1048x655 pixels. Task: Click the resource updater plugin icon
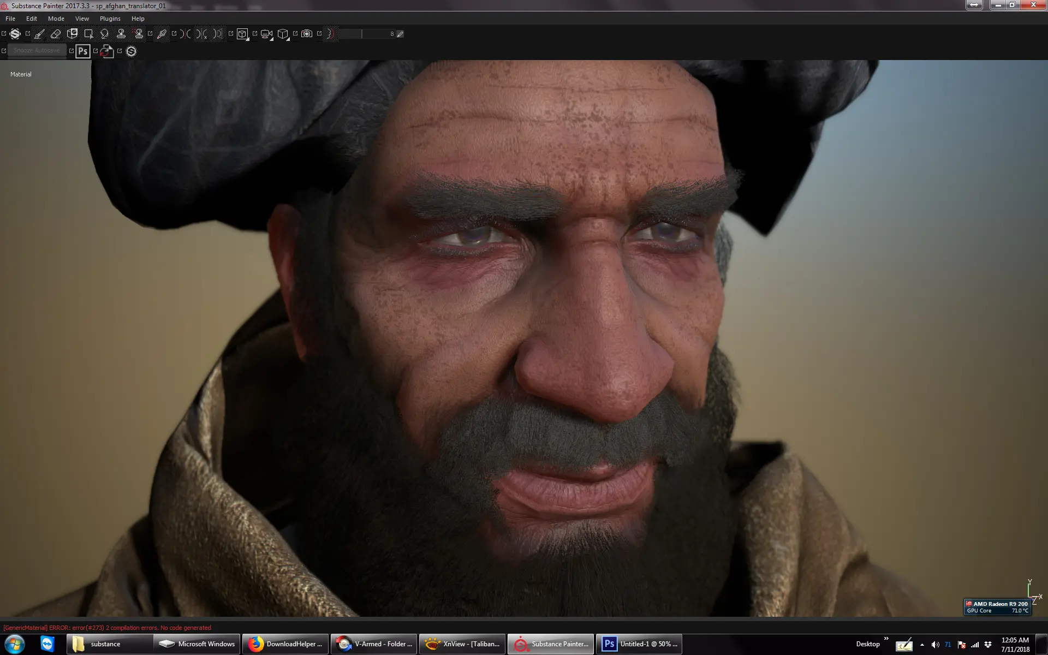click(107, 51)
